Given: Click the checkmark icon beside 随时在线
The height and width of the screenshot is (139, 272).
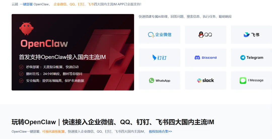Looking at the screenshot, I should pyautogui.click(x=21, y=74).
